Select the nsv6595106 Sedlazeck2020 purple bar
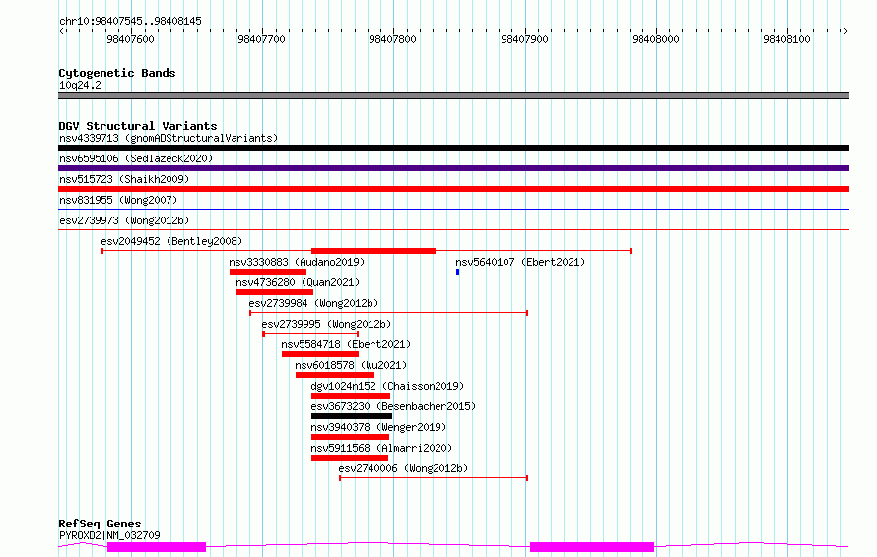Screen dimensions: 877x557 click(x=453, y=168)
